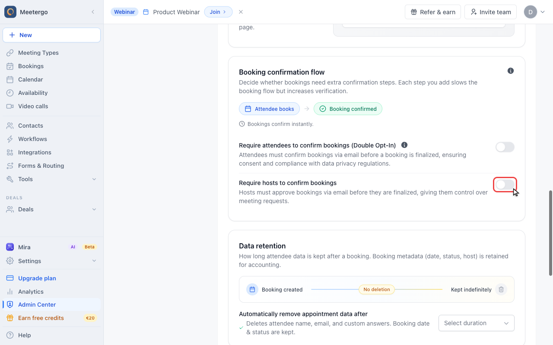This screenshot has width=553, height=345.
Task: Enable Double Opt-In attendee confirmation toggle
Action: [505, 147]
